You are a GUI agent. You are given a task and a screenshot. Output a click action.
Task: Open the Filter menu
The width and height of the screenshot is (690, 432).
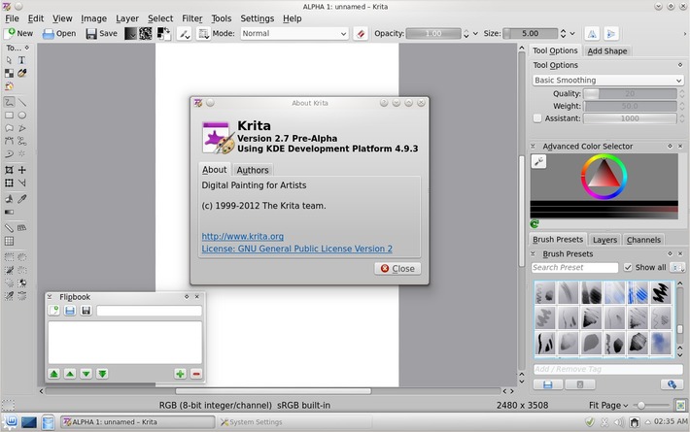pyautogui.click(x=191, y=18)
